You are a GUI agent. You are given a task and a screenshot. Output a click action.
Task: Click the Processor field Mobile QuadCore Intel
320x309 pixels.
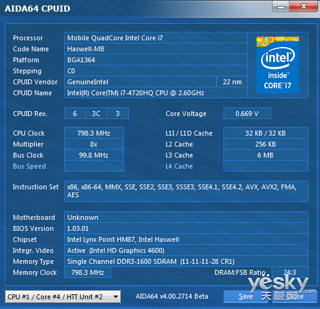click(156, 38)
